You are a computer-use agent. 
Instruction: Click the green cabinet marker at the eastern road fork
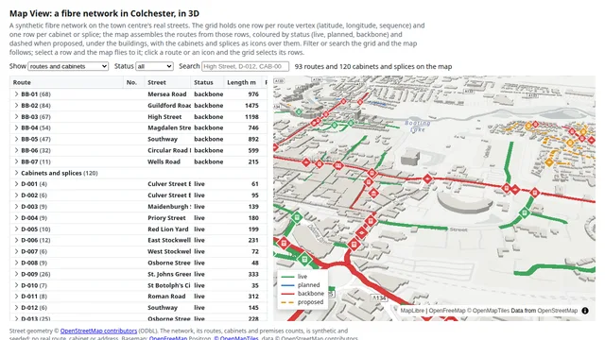point(524,212)
